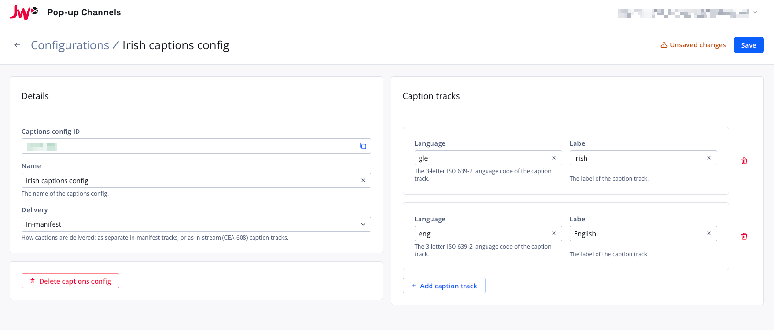Add a new caption track

(444, 286)
